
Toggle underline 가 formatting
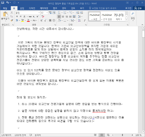(x=24, y=16)
